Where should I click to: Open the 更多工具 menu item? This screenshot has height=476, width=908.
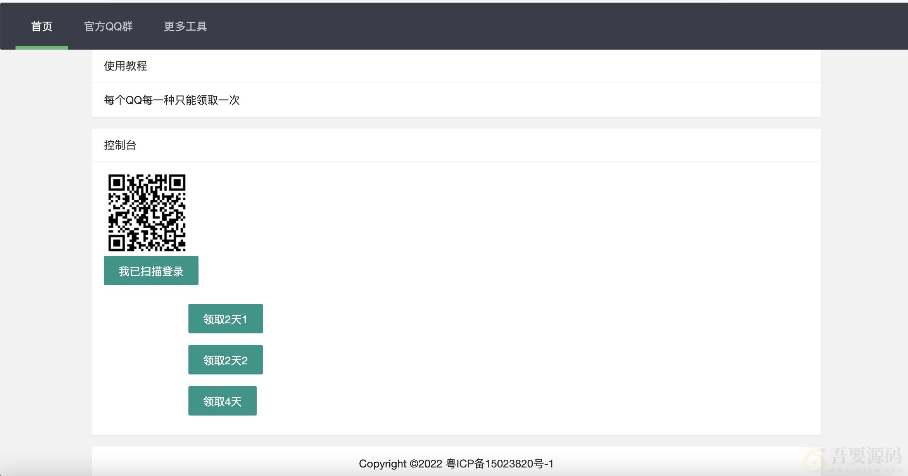click(x=185, y=26)
